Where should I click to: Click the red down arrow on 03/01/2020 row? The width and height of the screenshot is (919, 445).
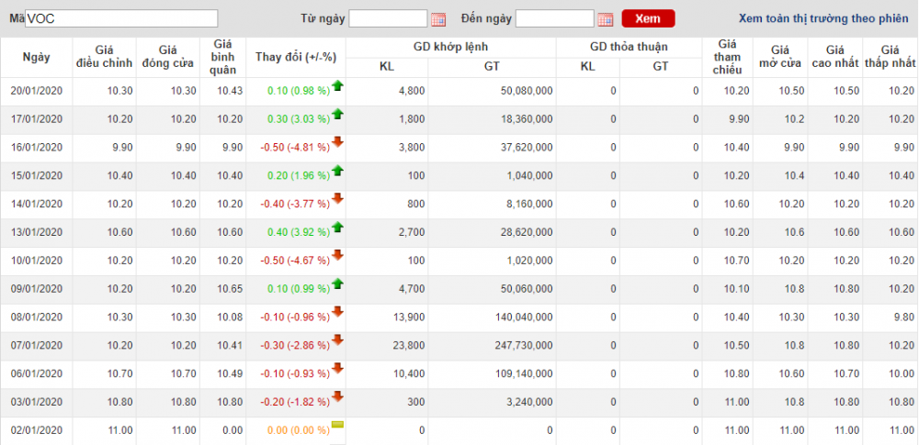pyautogui.click(x=337, y=396)
